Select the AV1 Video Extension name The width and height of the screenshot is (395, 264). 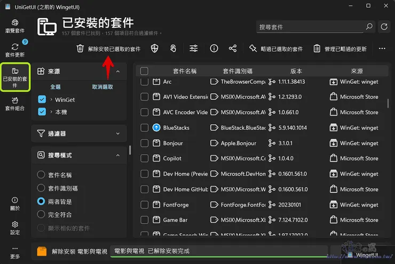[185, 97]
